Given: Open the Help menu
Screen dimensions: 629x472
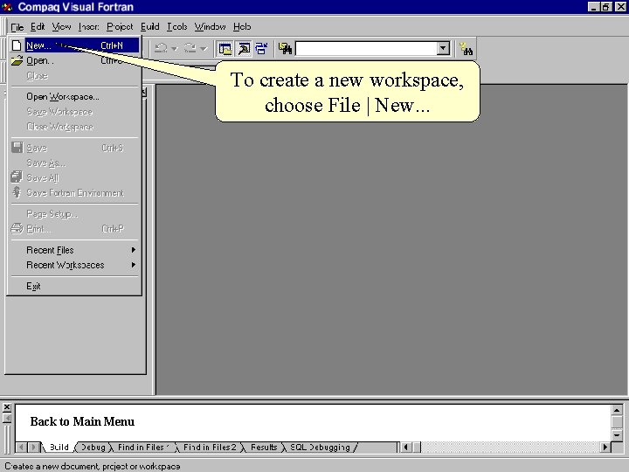Looking at the screenshot, I should (242, 27).
